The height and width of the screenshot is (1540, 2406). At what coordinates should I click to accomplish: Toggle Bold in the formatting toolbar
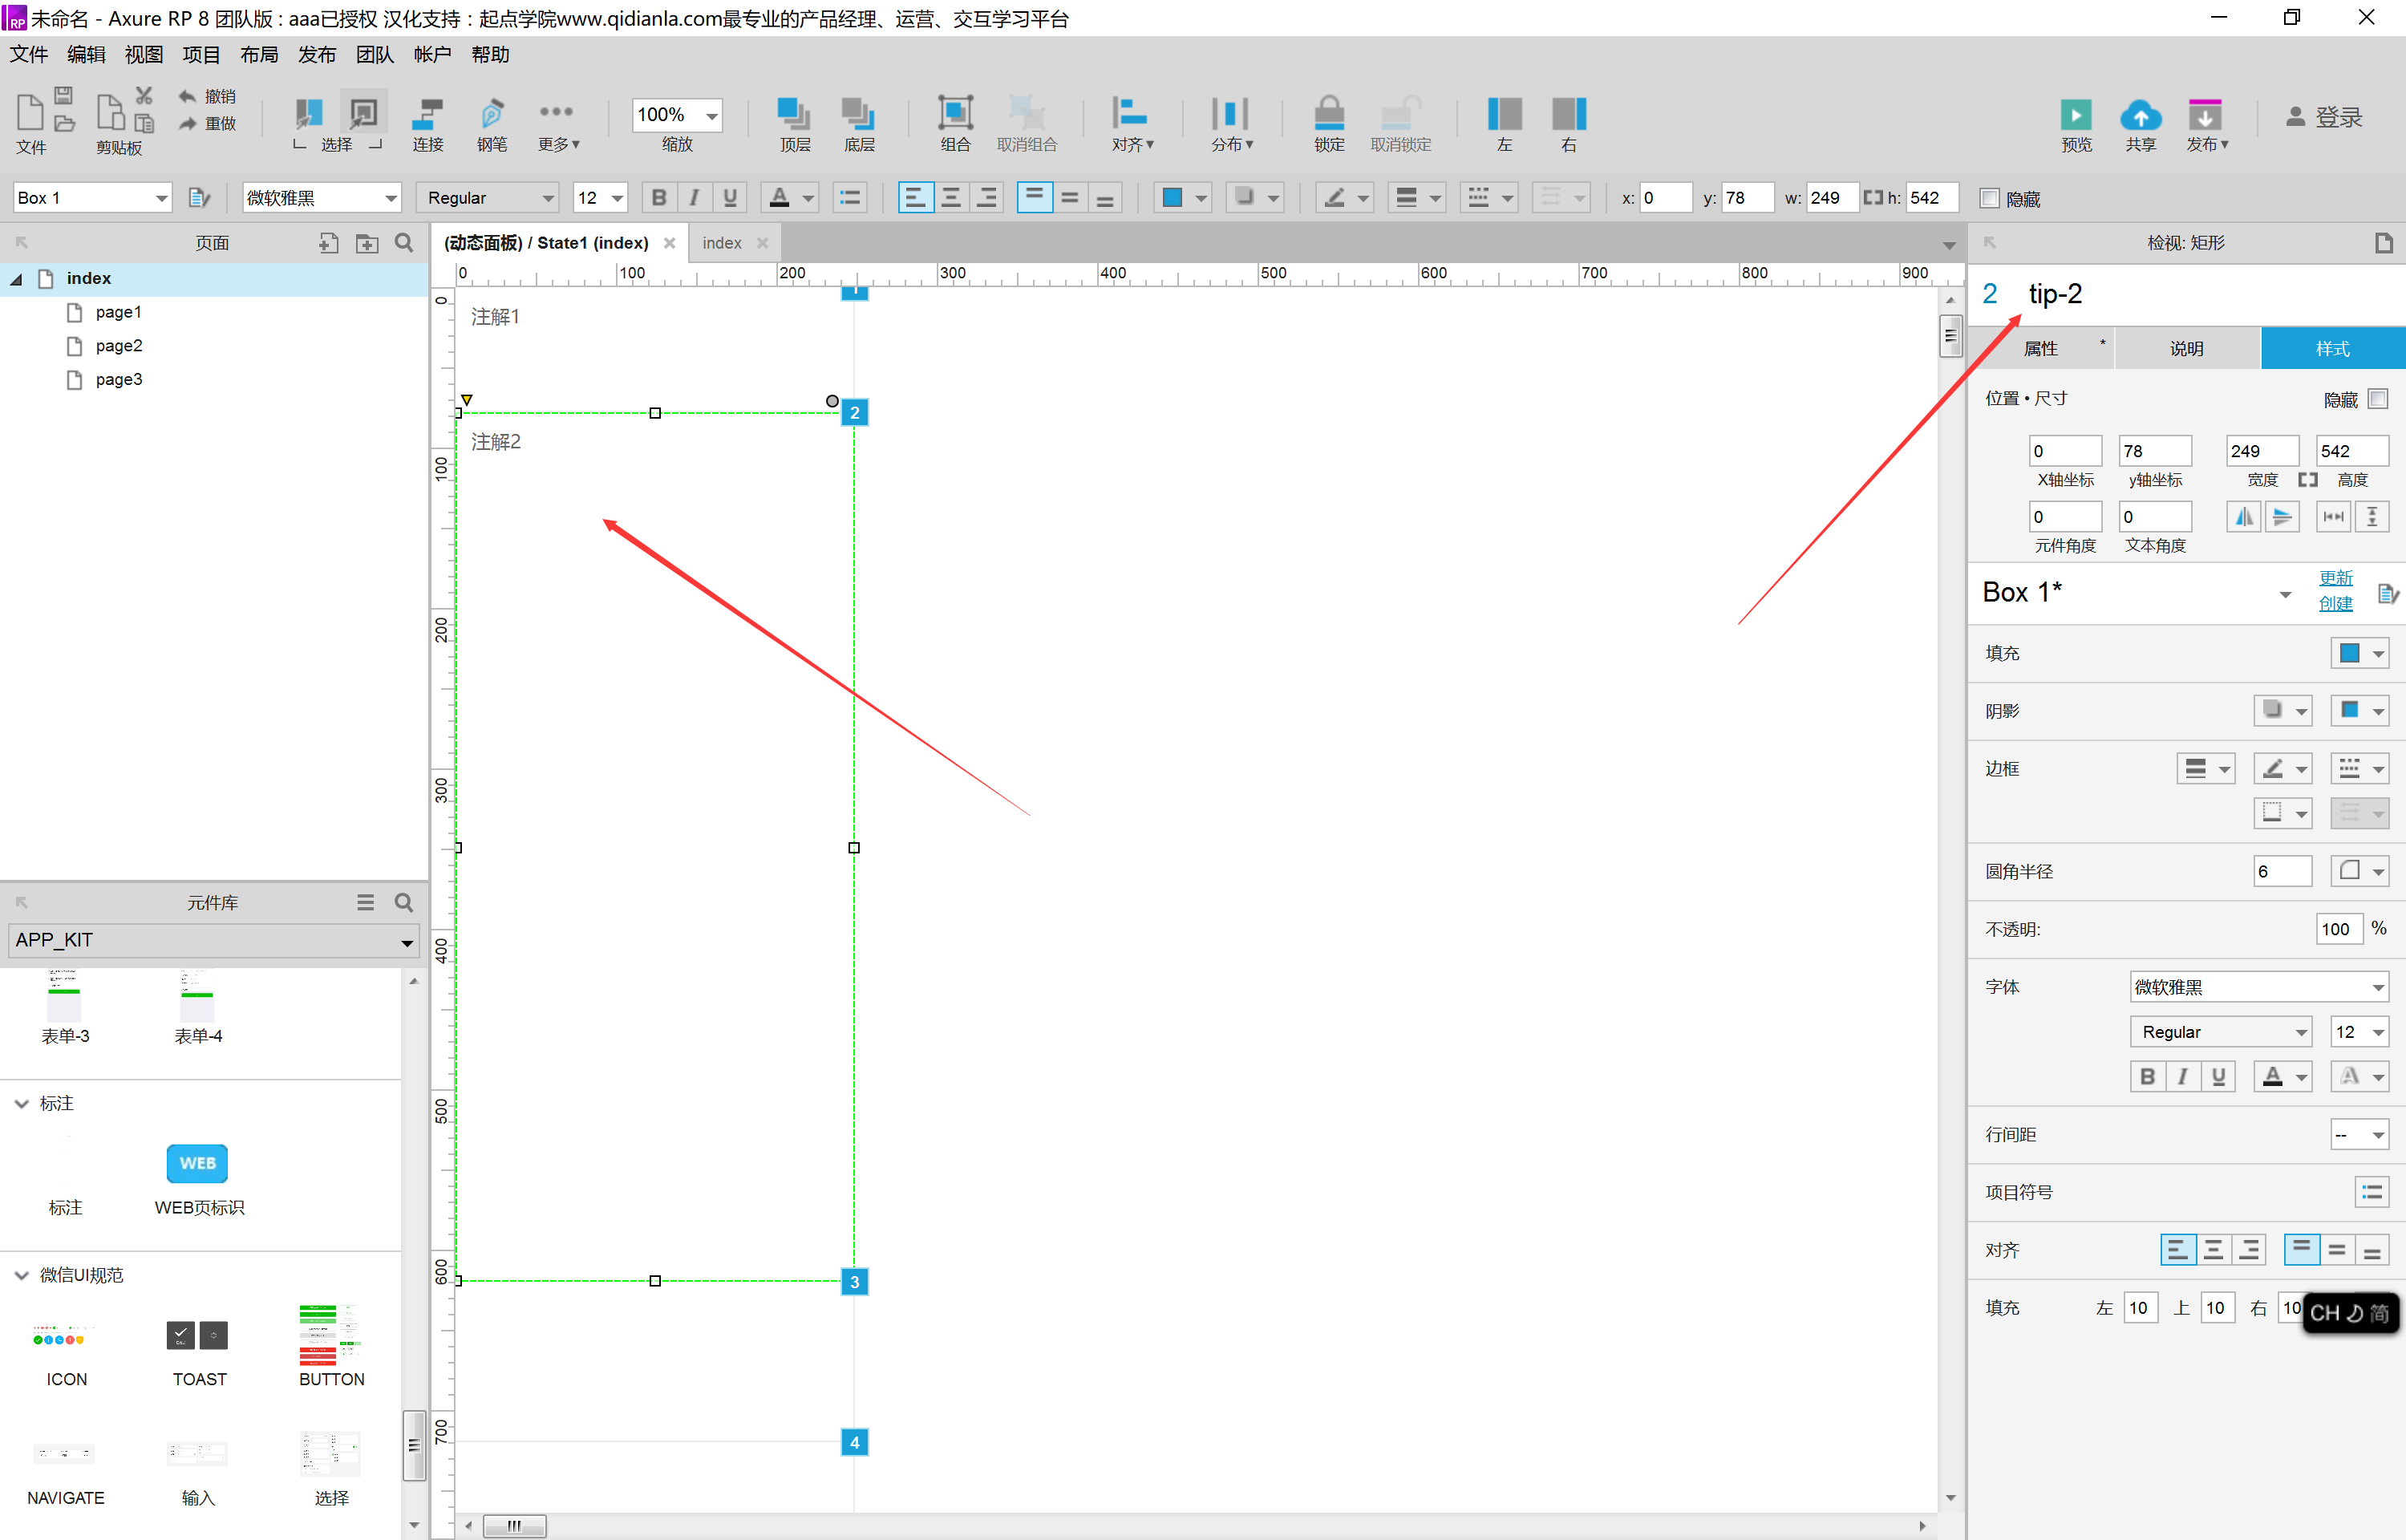(x=658, y=198)
